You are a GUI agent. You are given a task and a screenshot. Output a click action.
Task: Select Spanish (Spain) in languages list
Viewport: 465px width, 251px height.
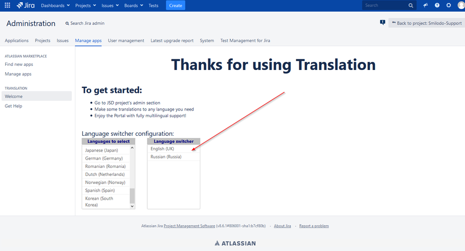[106, 190]
